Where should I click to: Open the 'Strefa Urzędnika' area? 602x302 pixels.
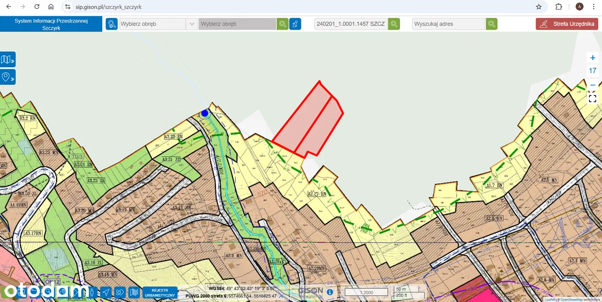[567, 24]
